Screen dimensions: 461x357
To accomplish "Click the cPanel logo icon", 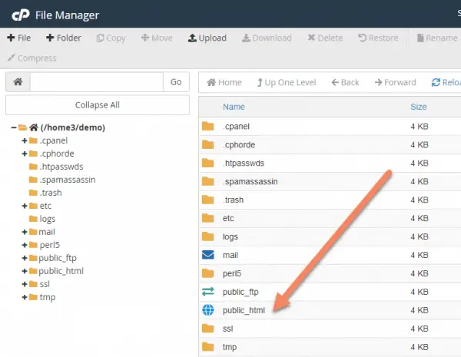I will (21, 15).
